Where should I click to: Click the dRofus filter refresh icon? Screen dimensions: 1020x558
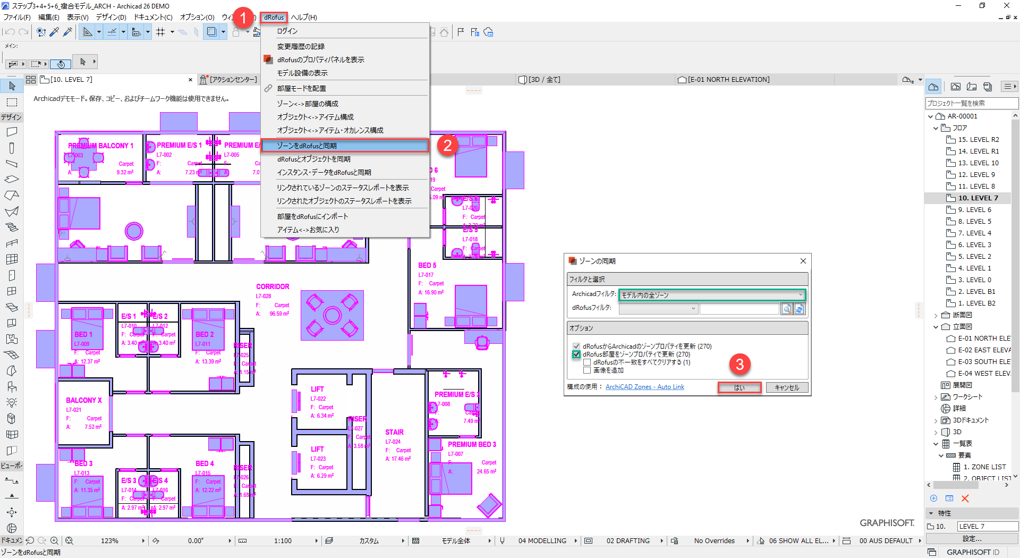799,309
